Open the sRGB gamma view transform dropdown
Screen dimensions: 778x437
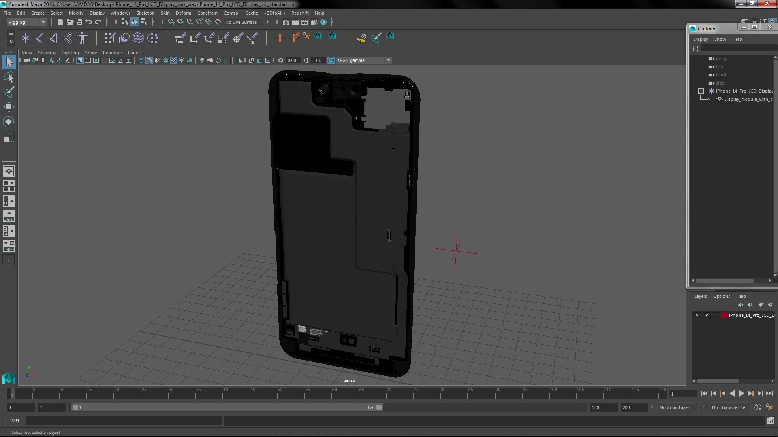[x=364, y=60]
